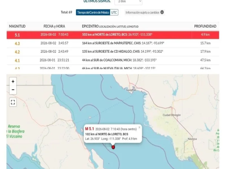Click the Ciudad Obregón label on map
The height and width of the screenshot is (169, 226).
click(171, 115)
